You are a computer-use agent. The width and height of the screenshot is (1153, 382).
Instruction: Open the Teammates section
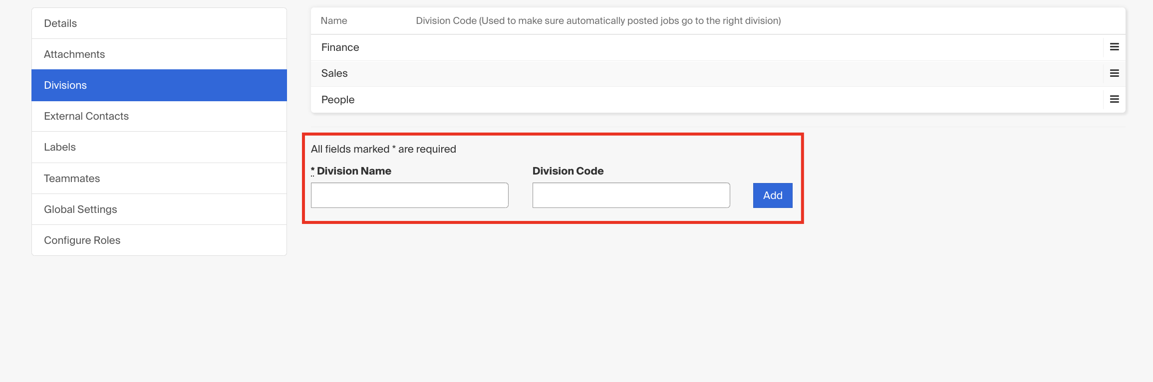(159, 179)
